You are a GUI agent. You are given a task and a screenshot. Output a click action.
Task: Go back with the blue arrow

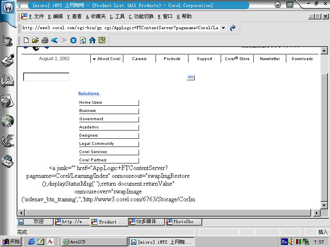pos(54,40)
